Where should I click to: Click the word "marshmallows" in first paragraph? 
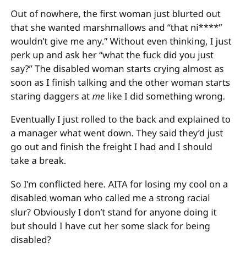[x=114, y=27]
